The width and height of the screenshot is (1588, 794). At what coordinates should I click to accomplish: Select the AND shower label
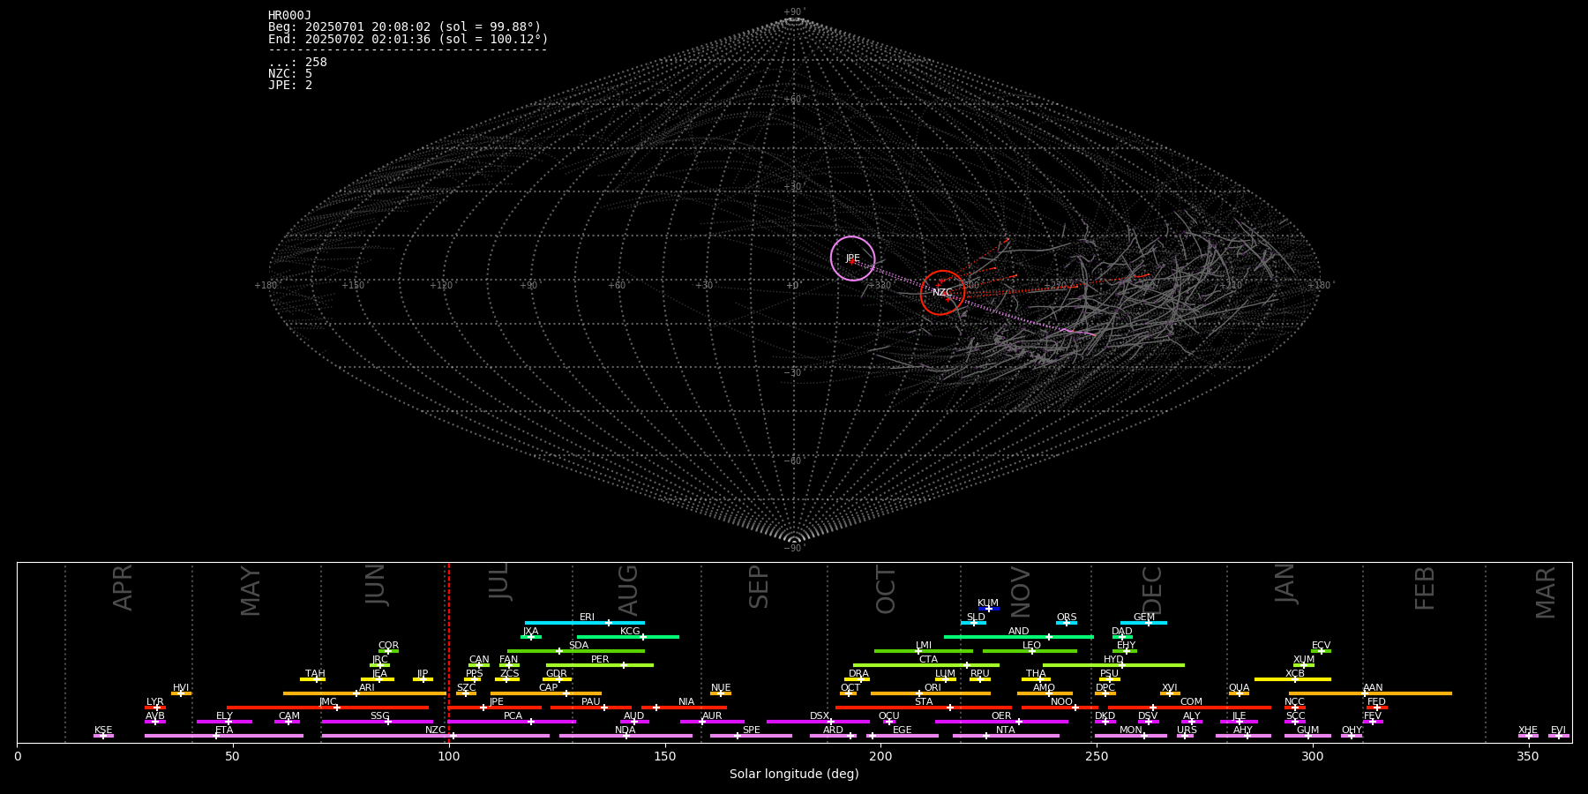pos(1018,632)
